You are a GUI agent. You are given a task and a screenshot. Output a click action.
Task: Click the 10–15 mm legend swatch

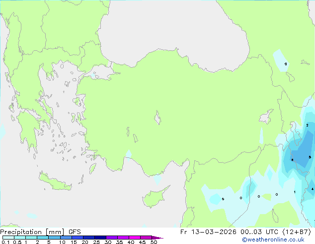[66, 238]
